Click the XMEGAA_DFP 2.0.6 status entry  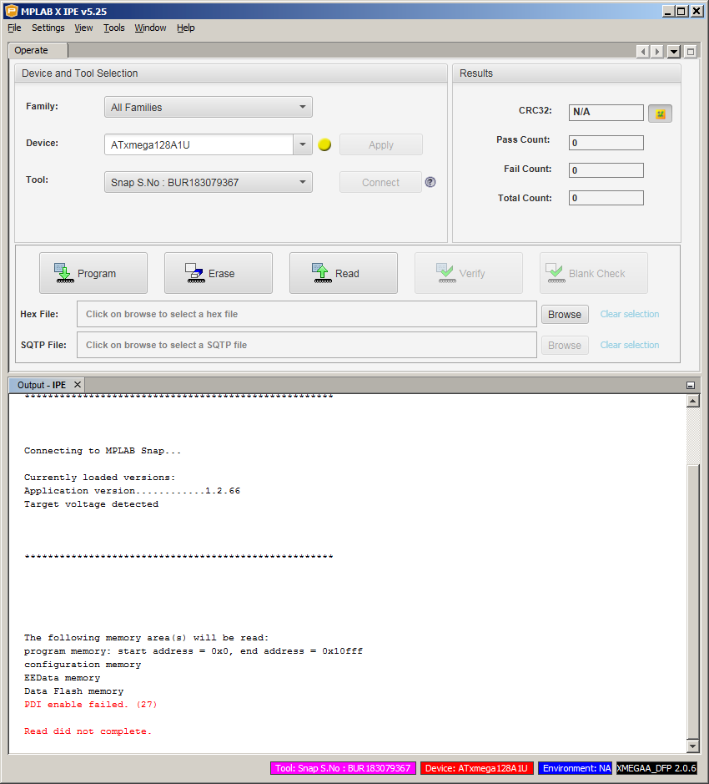pos(656,768)
